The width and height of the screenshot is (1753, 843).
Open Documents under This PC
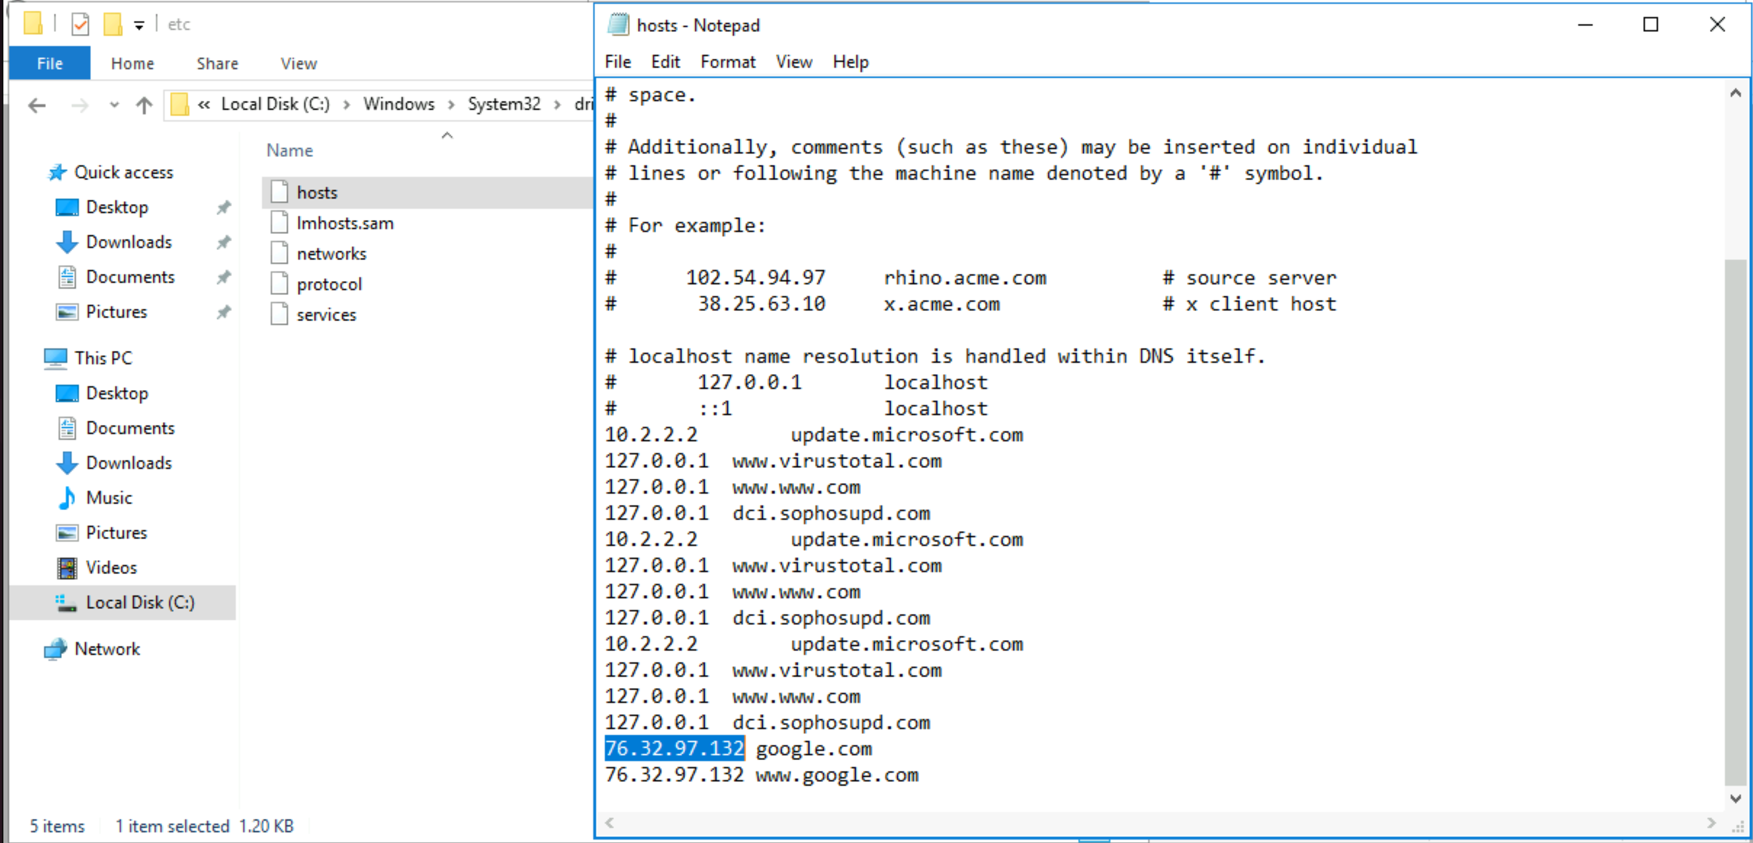pyautogui.click(x=130, y=428)
